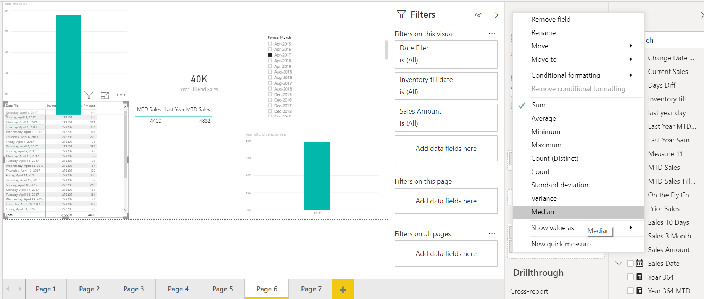Click the filter funnel icon above the table visual
Image resolution: width=704 pixels, height=299 pixels.
point(89,95)
